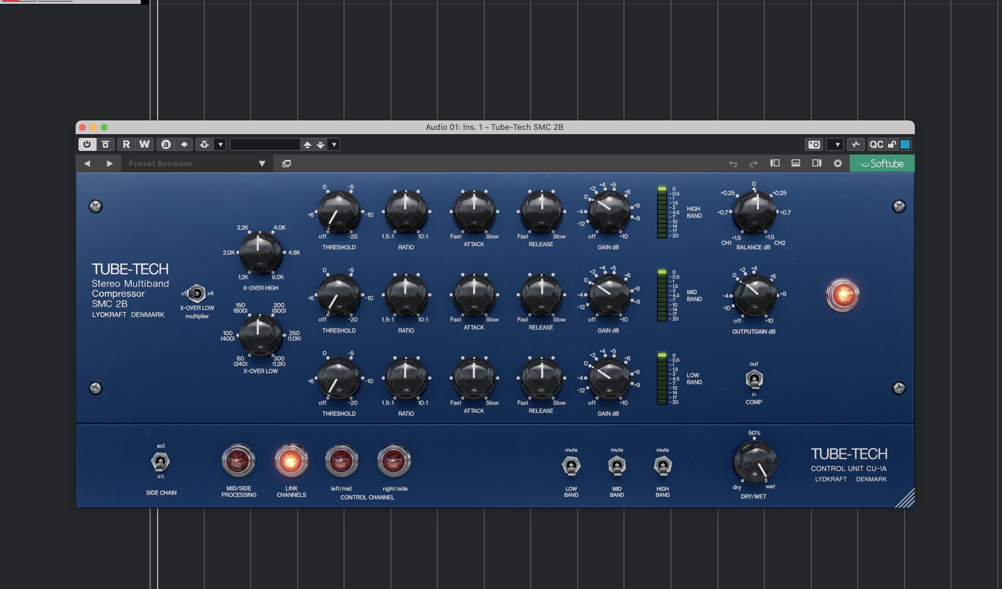Click the low band THRESHOLD knob

339,378
